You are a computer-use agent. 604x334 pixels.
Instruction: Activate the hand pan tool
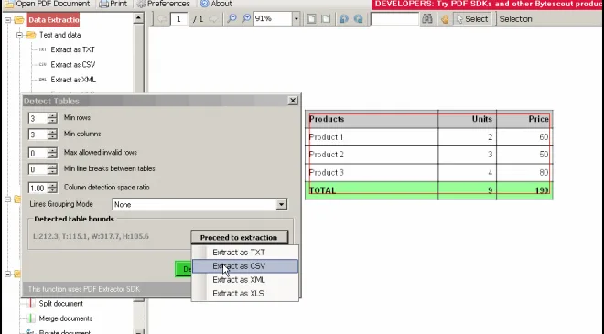pos(445,19)
